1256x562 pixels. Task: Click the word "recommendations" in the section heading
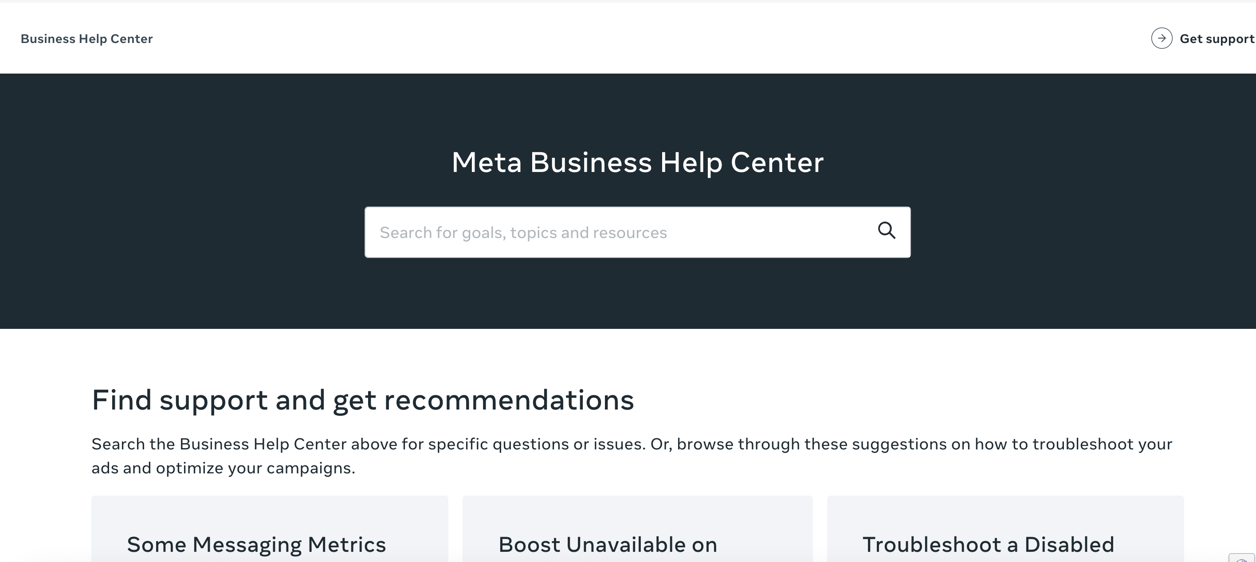pyautogui.click(x=509, y=400)
